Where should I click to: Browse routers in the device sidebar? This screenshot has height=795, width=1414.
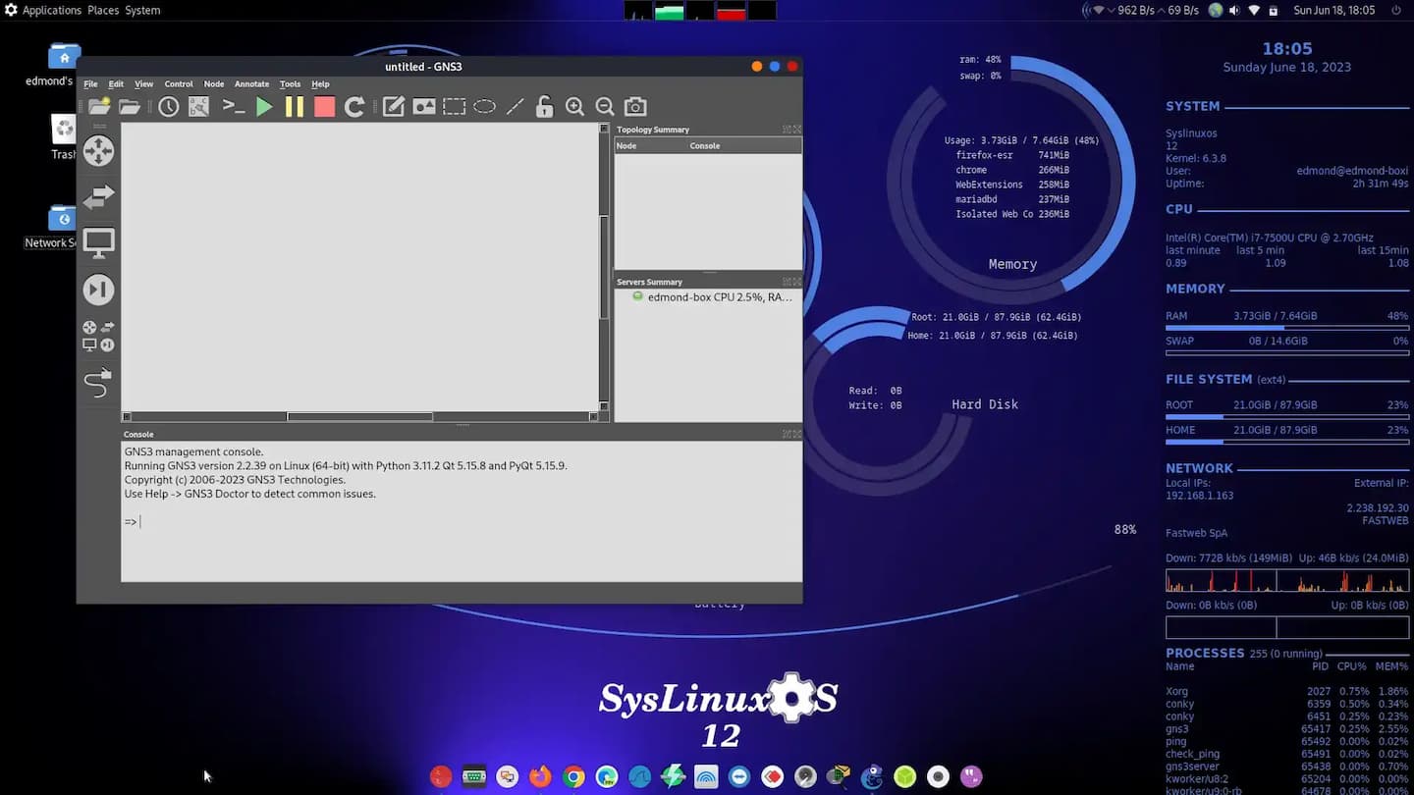(98, 151)
